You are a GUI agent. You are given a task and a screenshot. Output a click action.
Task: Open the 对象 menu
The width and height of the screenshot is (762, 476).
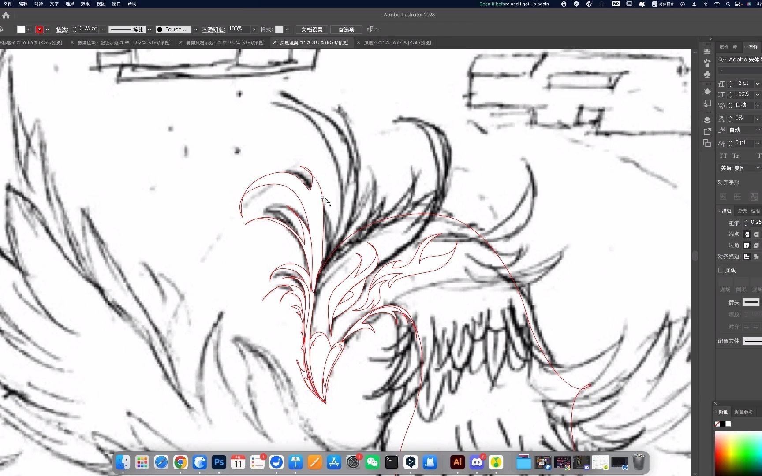pos(39,4)
